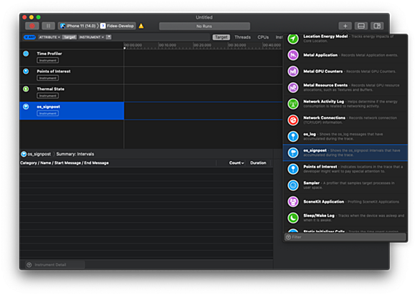Click Points of Interest icon in library
420x295 pixels.
coord(293,169)
